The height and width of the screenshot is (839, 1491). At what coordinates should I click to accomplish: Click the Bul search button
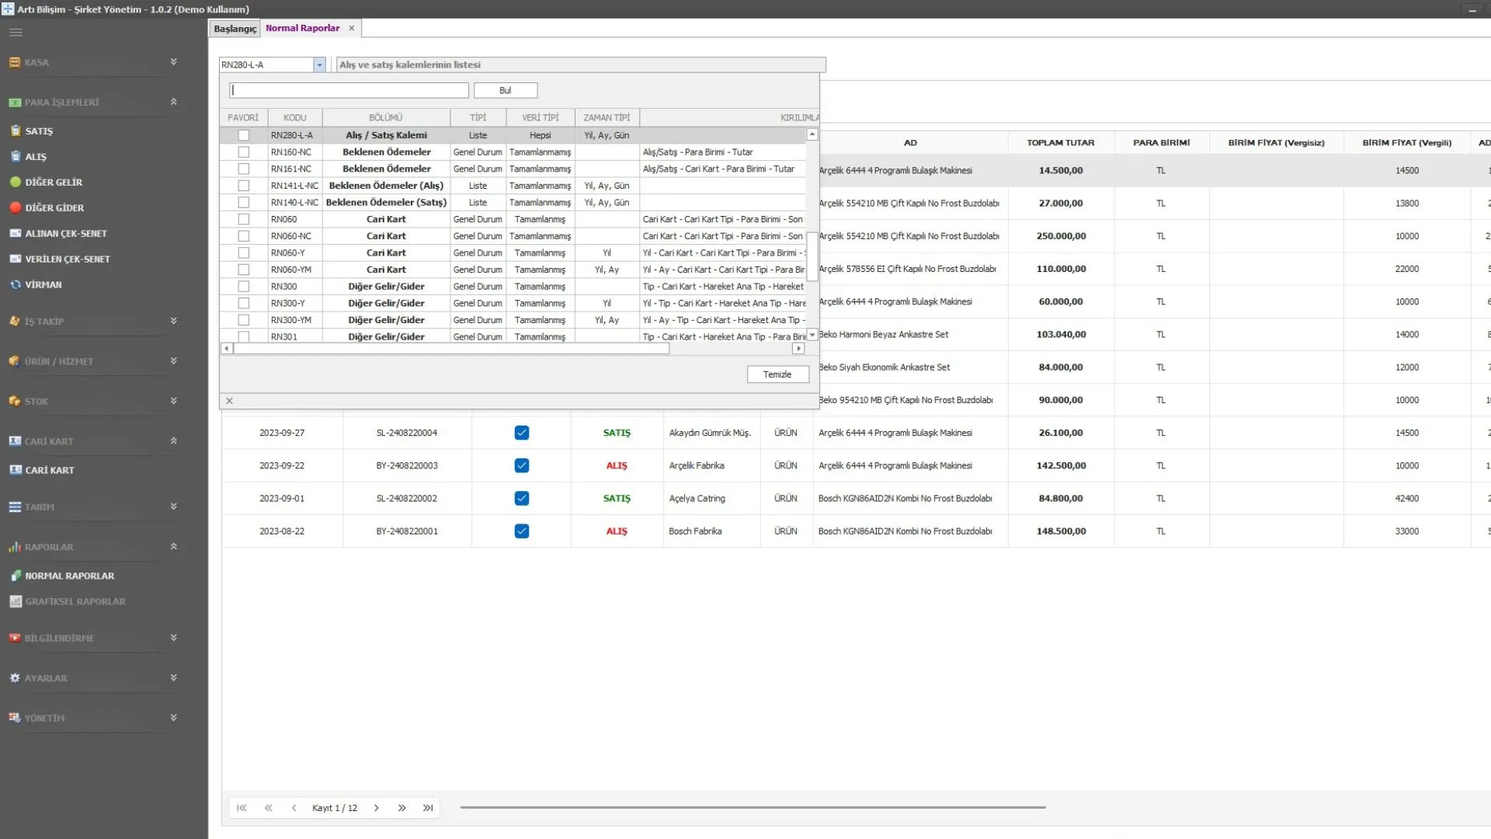pos(506,91)
